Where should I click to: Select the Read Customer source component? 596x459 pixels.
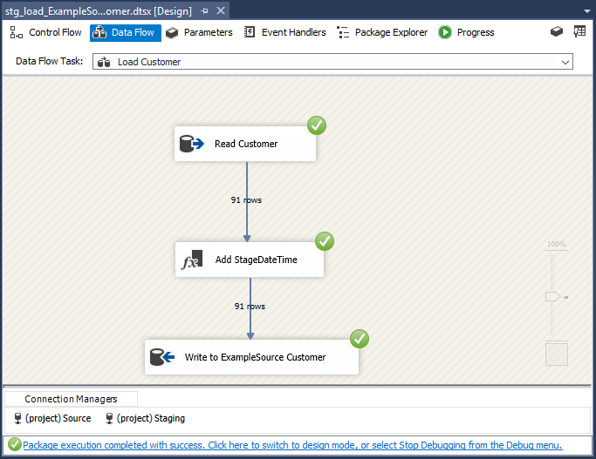click(245, 144)
